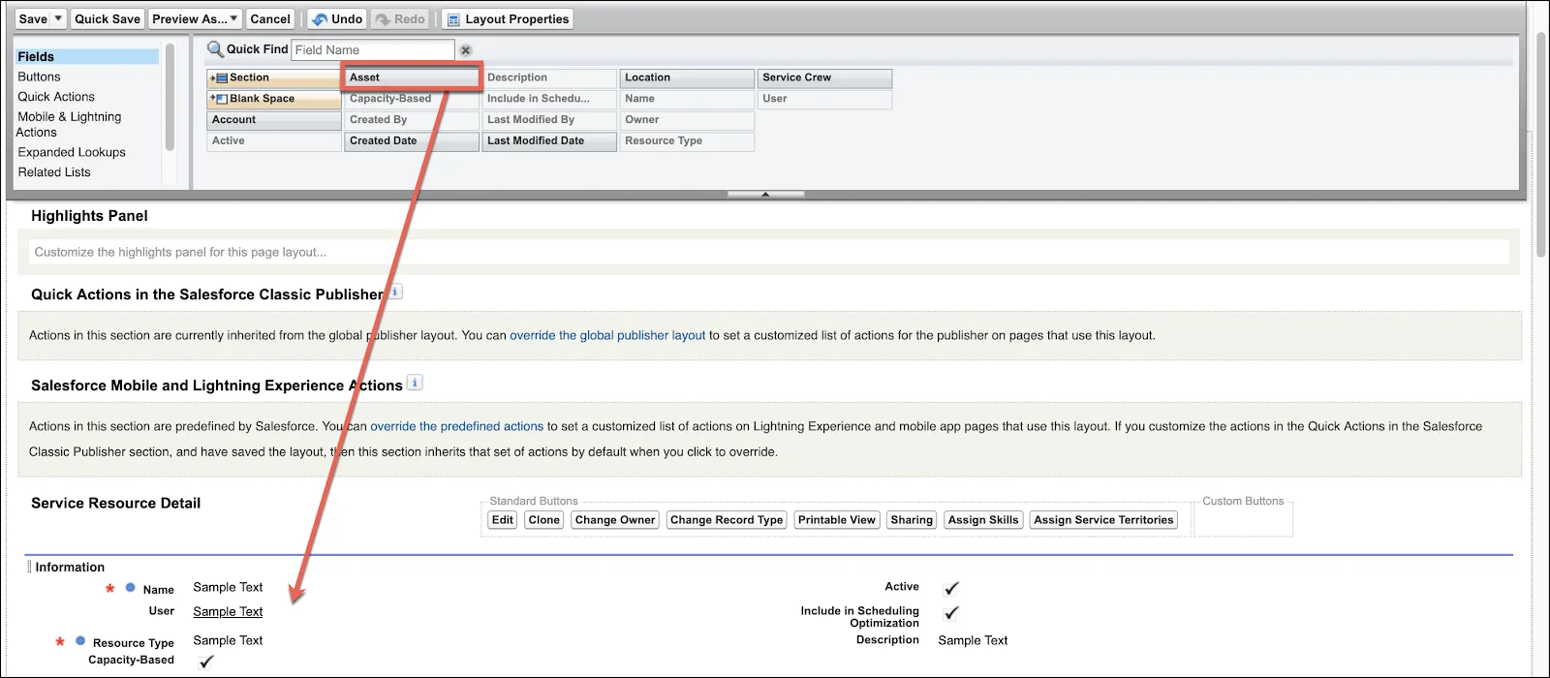This screenshot has width=1550, height=678.
Task: Click the Service Resource Detail heading
Action: [x=115, y=503]
